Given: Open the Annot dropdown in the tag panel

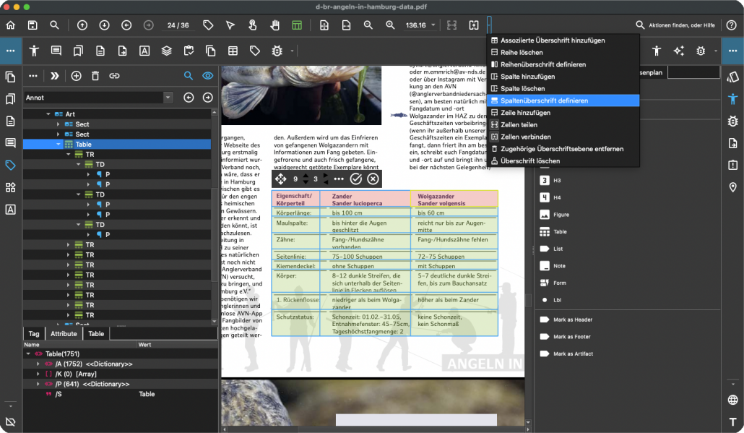Looking at the screenshot, I should tap(168, 97).
